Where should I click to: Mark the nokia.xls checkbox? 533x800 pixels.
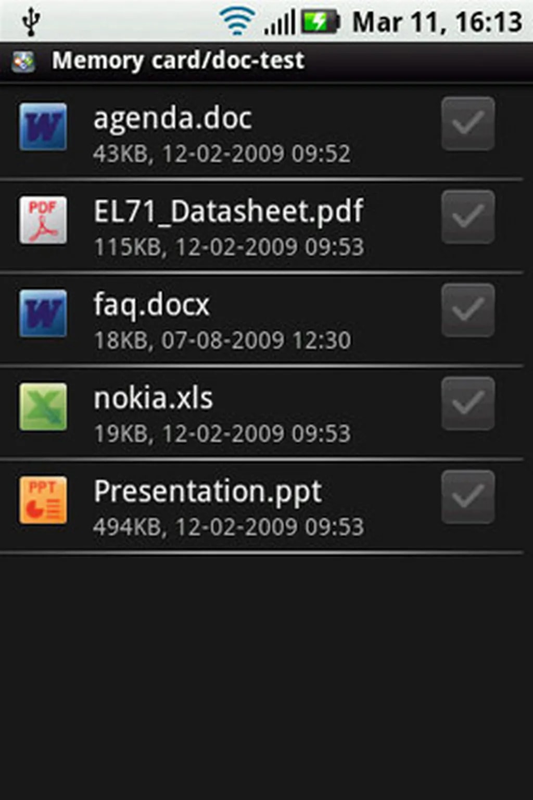(468, 404)
